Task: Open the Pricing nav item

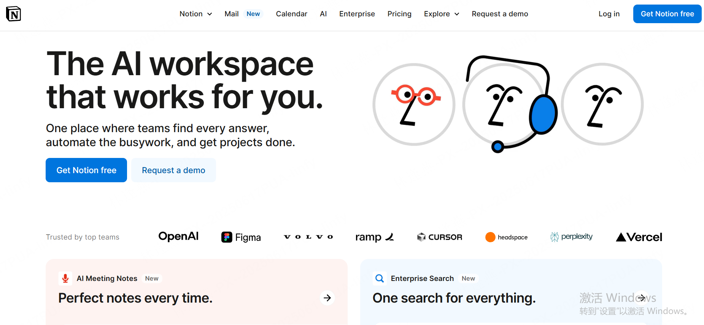Action: point(399,14)
